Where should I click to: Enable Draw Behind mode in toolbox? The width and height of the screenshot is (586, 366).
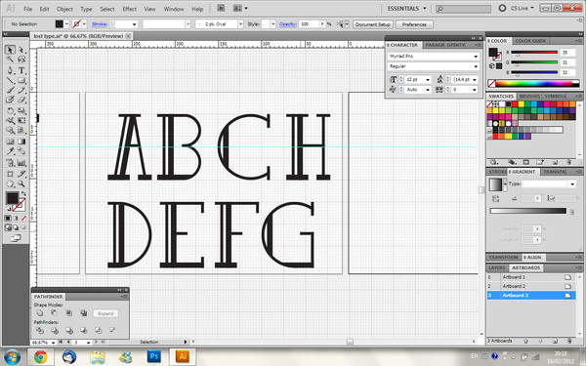coord(16,227)
